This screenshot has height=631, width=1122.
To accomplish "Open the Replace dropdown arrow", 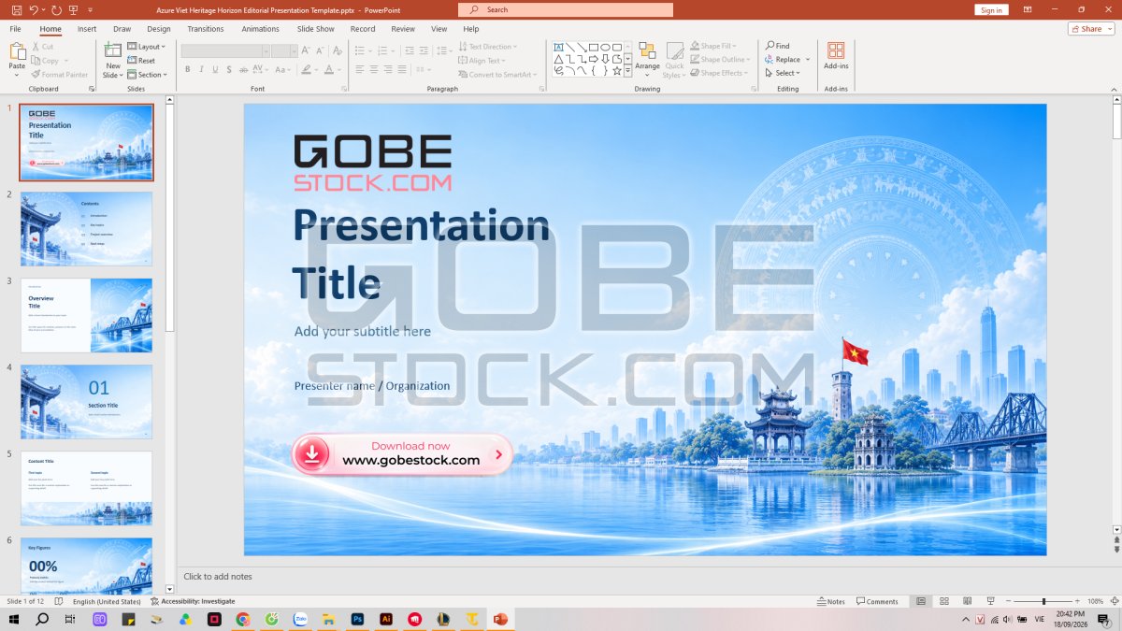I will (808, 60).
